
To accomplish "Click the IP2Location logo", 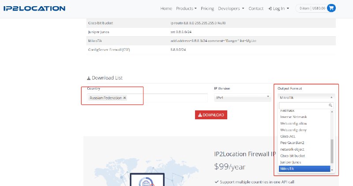I will (34, 8).
